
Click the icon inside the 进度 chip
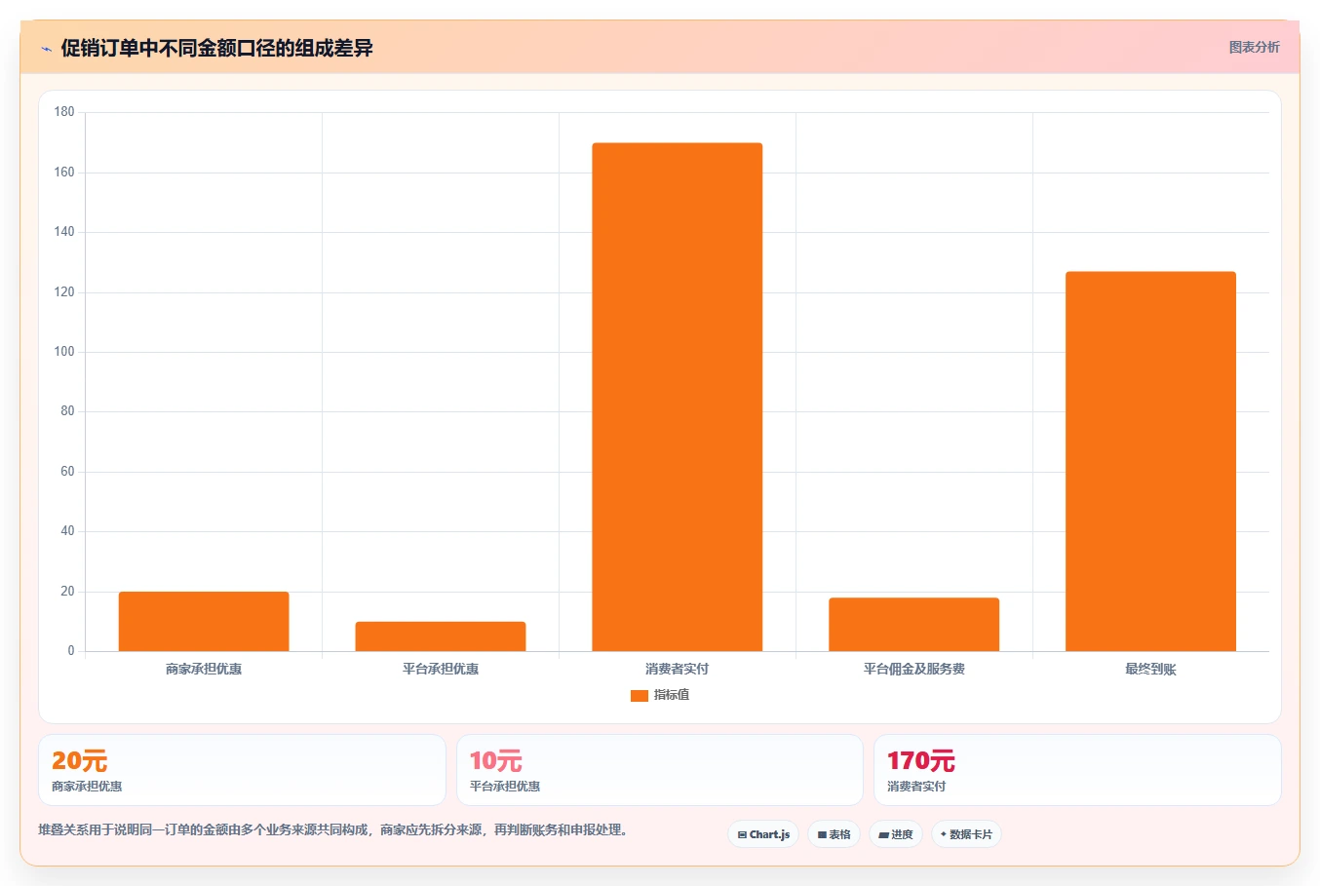coord(883,835)
